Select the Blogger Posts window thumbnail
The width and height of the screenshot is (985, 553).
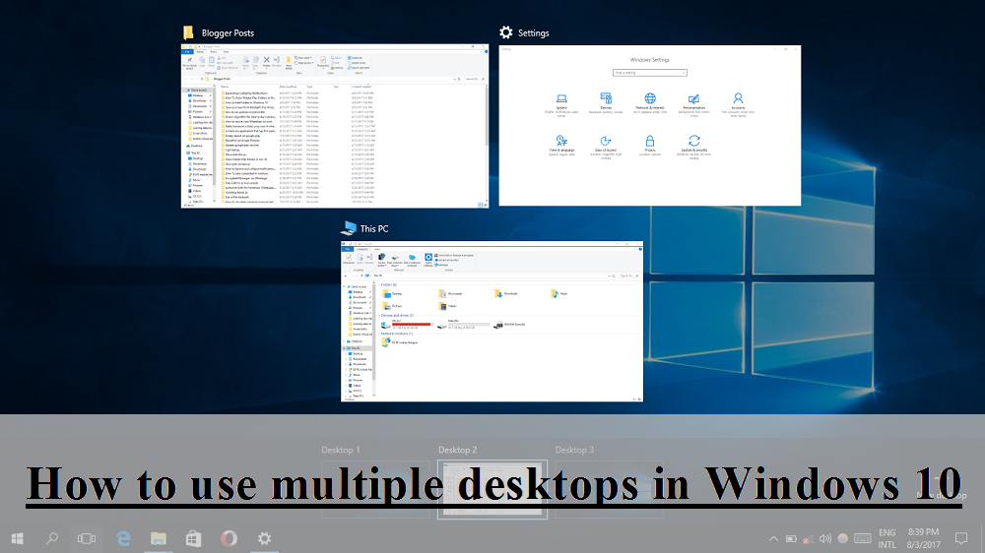335,126
